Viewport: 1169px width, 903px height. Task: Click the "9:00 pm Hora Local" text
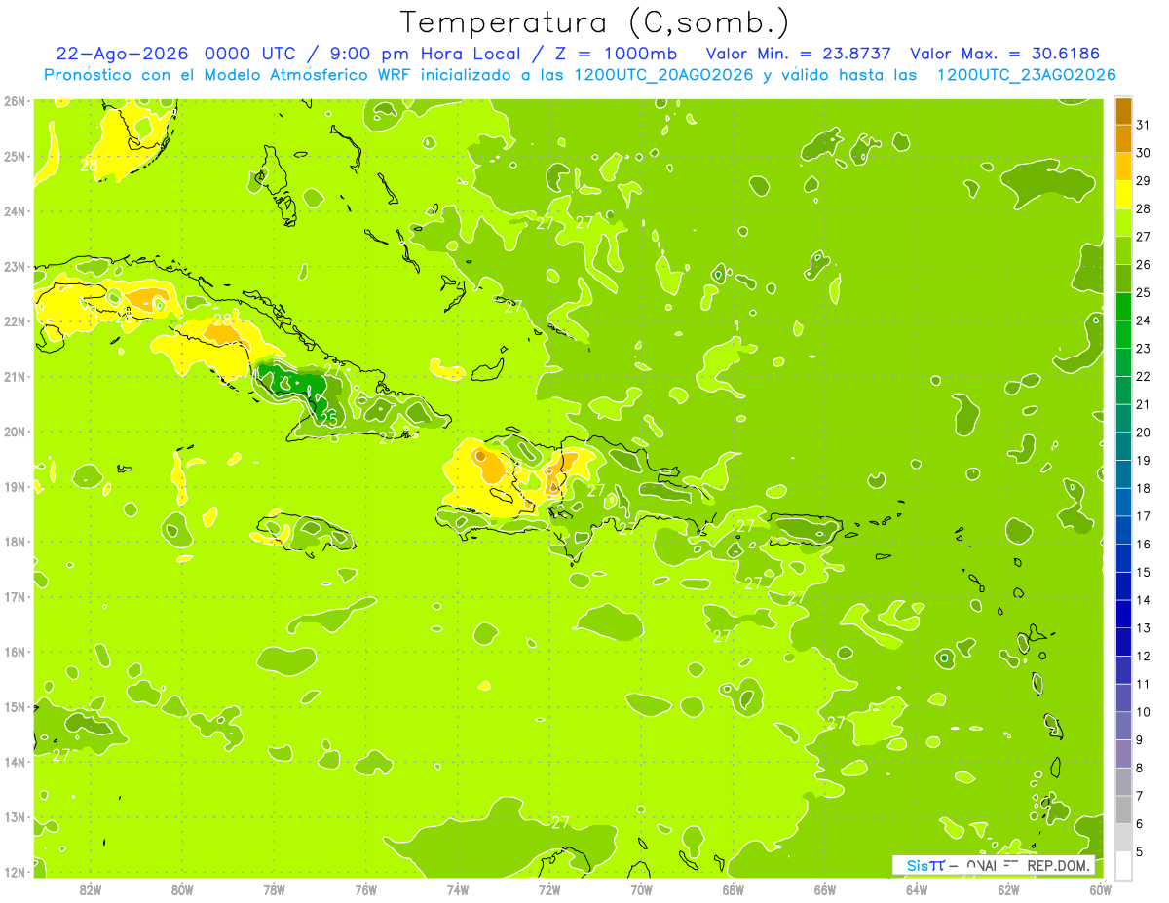click(x=423, y=54)
